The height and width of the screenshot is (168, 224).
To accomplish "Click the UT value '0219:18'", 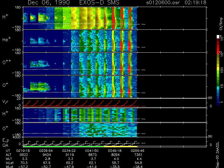I will pyautogui.click(x=23, y=151).
